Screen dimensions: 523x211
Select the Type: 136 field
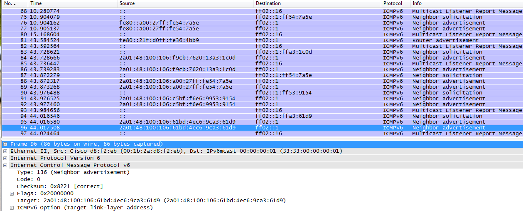point(73,172)
